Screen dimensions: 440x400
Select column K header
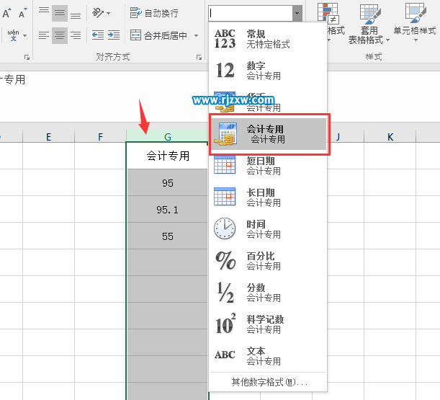(x=390, y=136)
